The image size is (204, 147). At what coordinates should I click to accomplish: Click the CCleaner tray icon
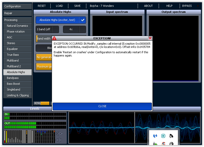[x=163, y=144]
